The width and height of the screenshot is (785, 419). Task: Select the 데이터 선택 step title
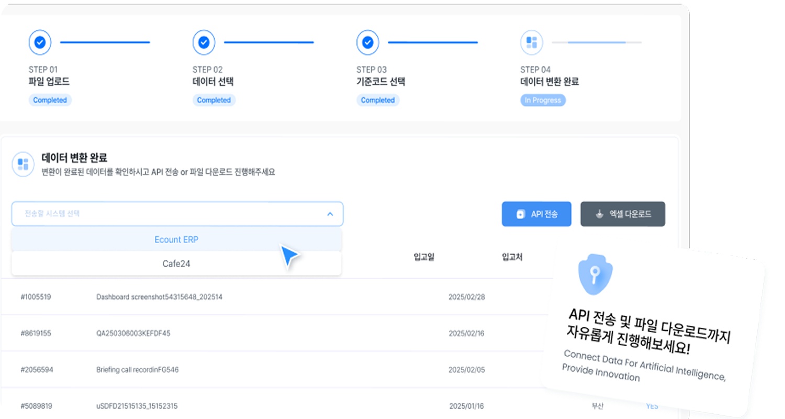(x=213, y=82)
